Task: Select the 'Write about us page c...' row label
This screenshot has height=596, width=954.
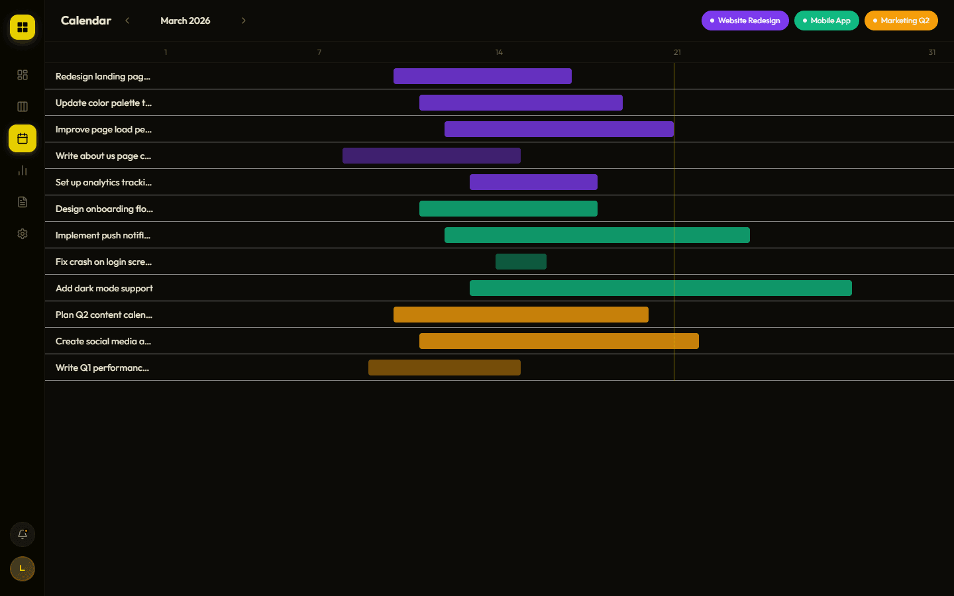Action: click(x=103, y=156)
